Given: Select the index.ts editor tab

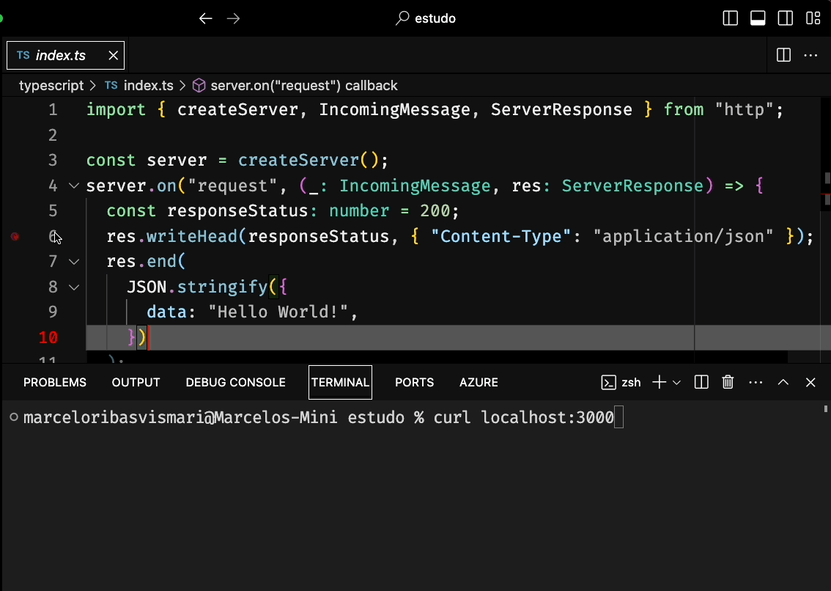Looking at the screenshot, I should (x=65, y=55).
